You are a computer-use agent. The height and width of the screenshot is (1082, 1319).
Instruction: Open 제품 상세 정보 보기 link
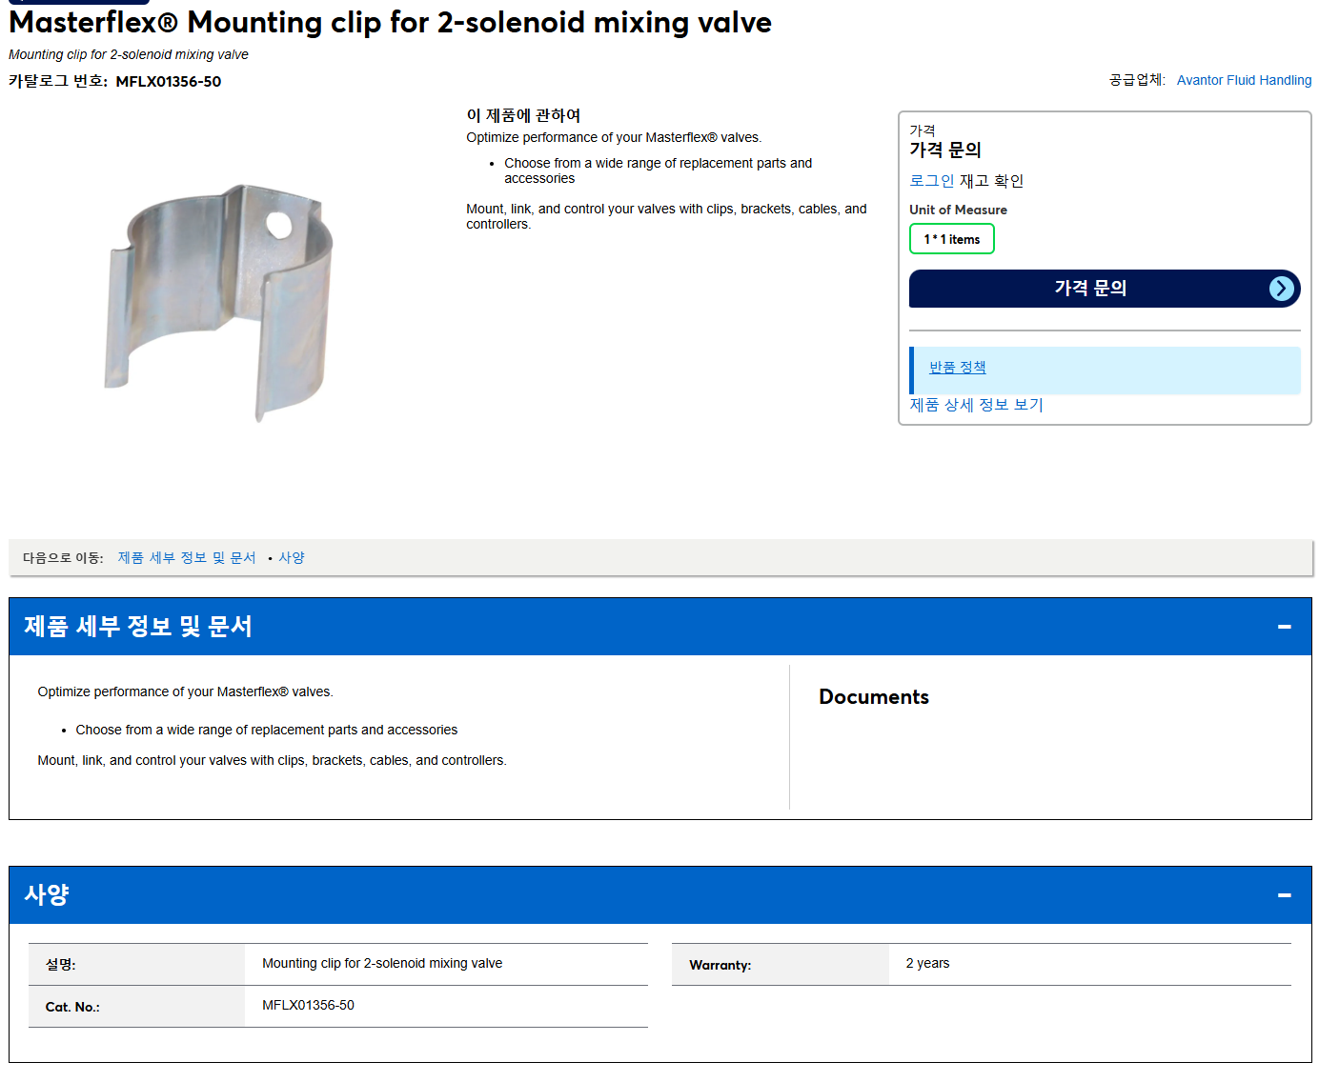[976, 405]
